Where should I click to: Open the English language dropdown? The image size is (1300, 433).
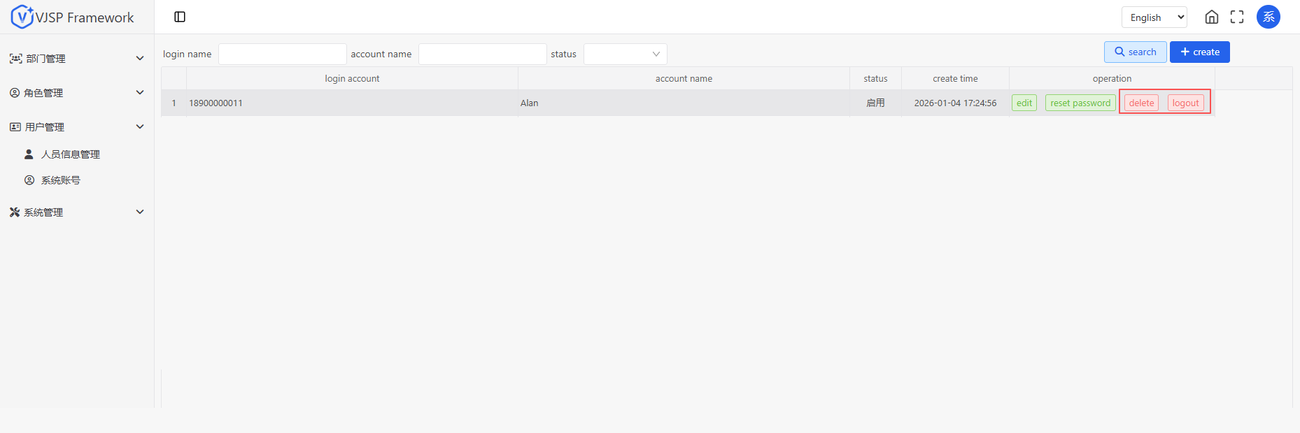tap(1154, 17)
